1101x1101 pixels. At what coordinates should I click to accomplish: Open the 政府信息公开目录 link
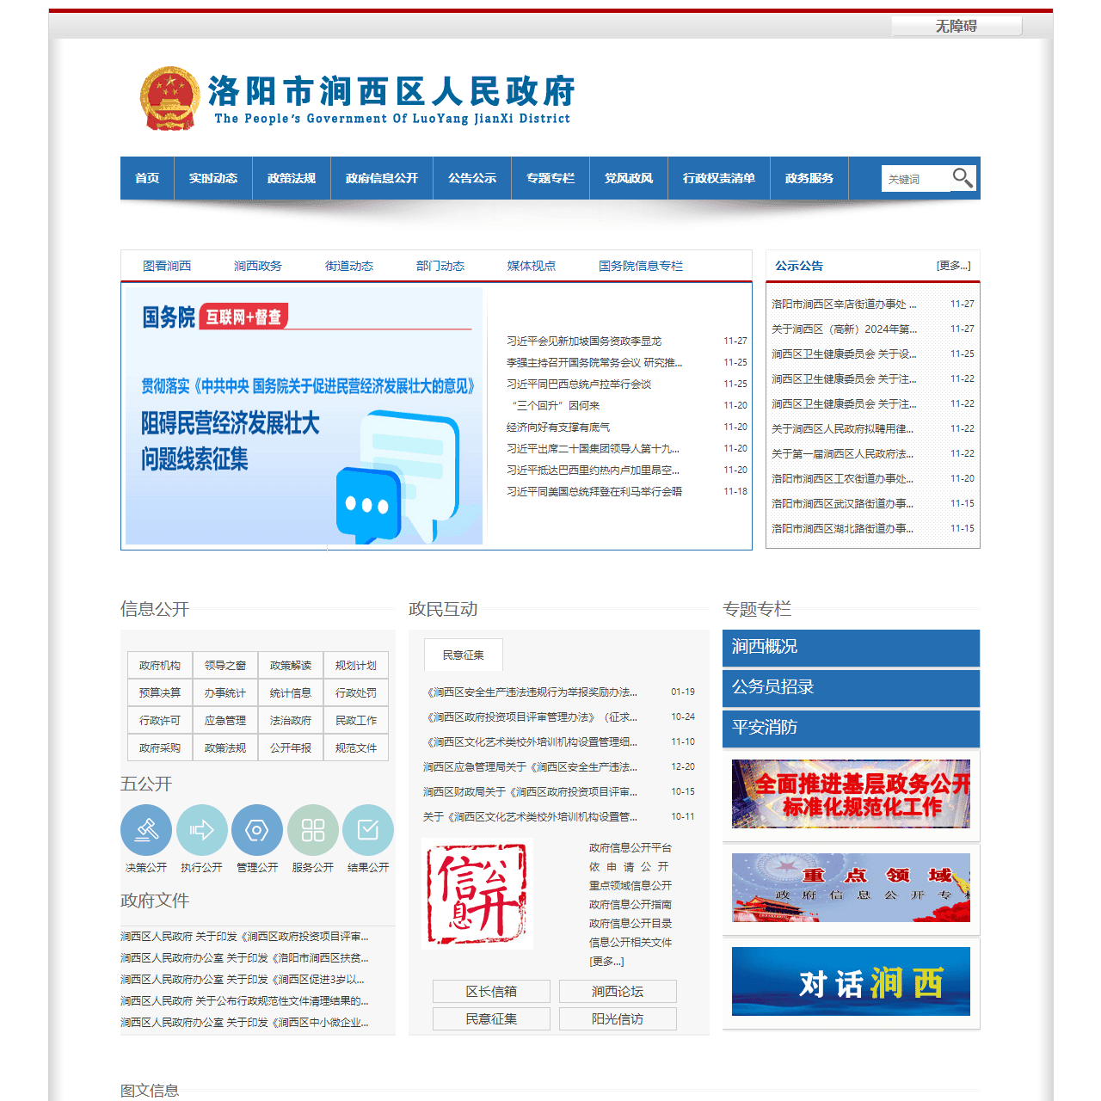click(630, 924)
